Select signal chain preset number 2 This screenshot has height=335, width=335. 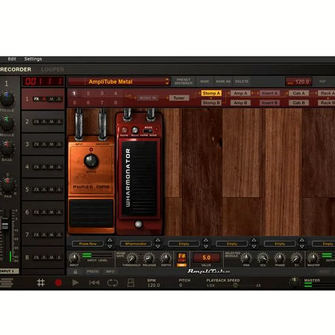click(88, 94)
